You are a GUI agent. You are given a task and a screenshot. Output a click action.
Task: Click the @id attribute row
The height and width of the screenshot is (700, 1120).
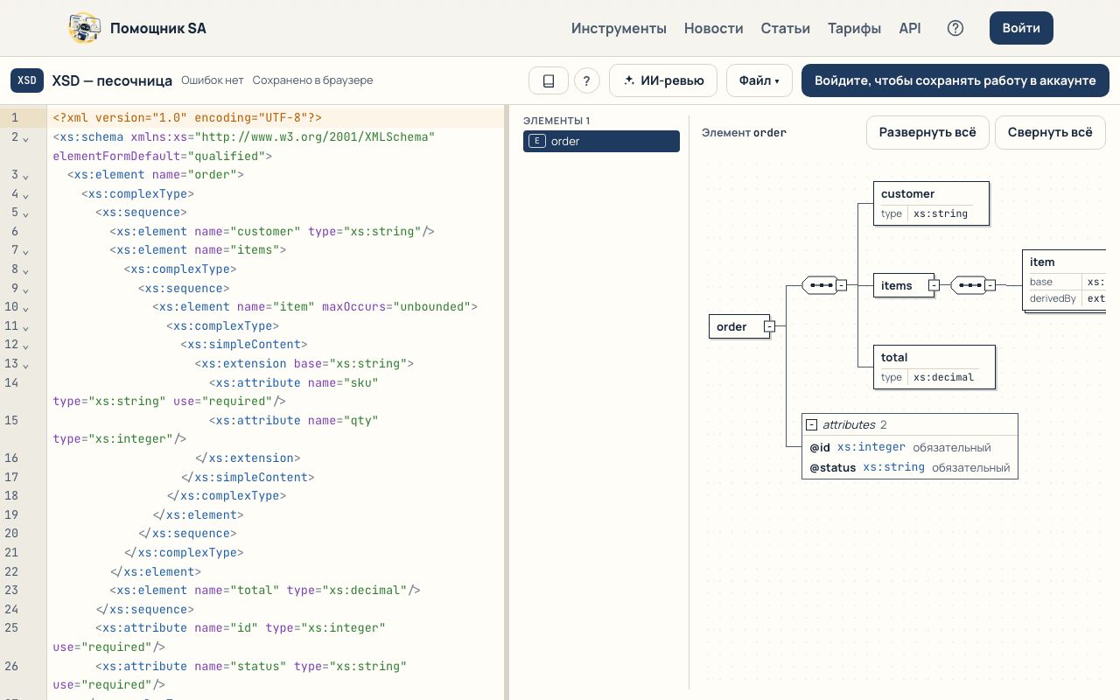point(910,447)
